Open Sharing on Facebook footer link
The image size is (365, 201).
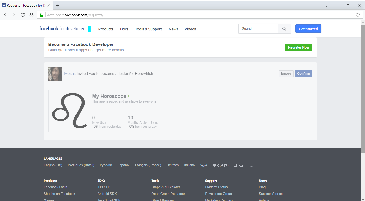[59, 194]
